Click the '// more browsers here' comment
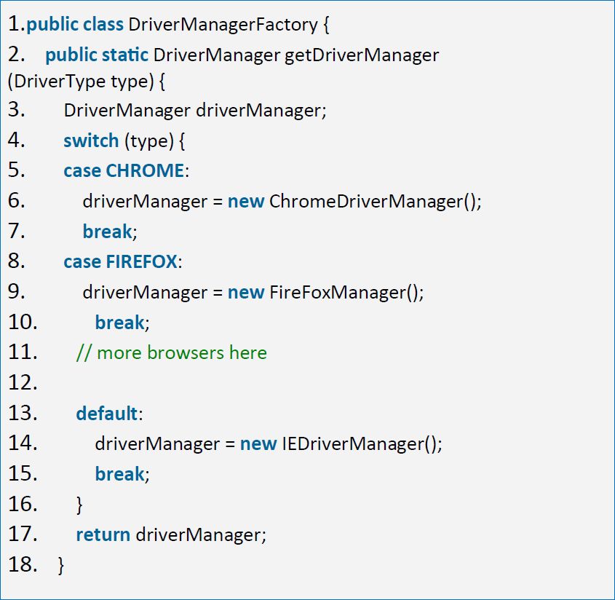 pos(172,352)
